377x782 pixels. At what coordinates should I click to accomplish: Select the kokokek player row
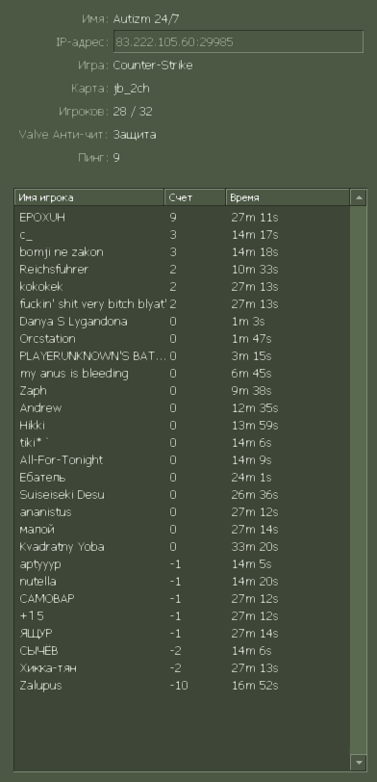[183, 287]
